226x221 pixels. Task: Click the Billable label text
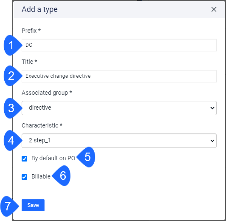point(41,176)
